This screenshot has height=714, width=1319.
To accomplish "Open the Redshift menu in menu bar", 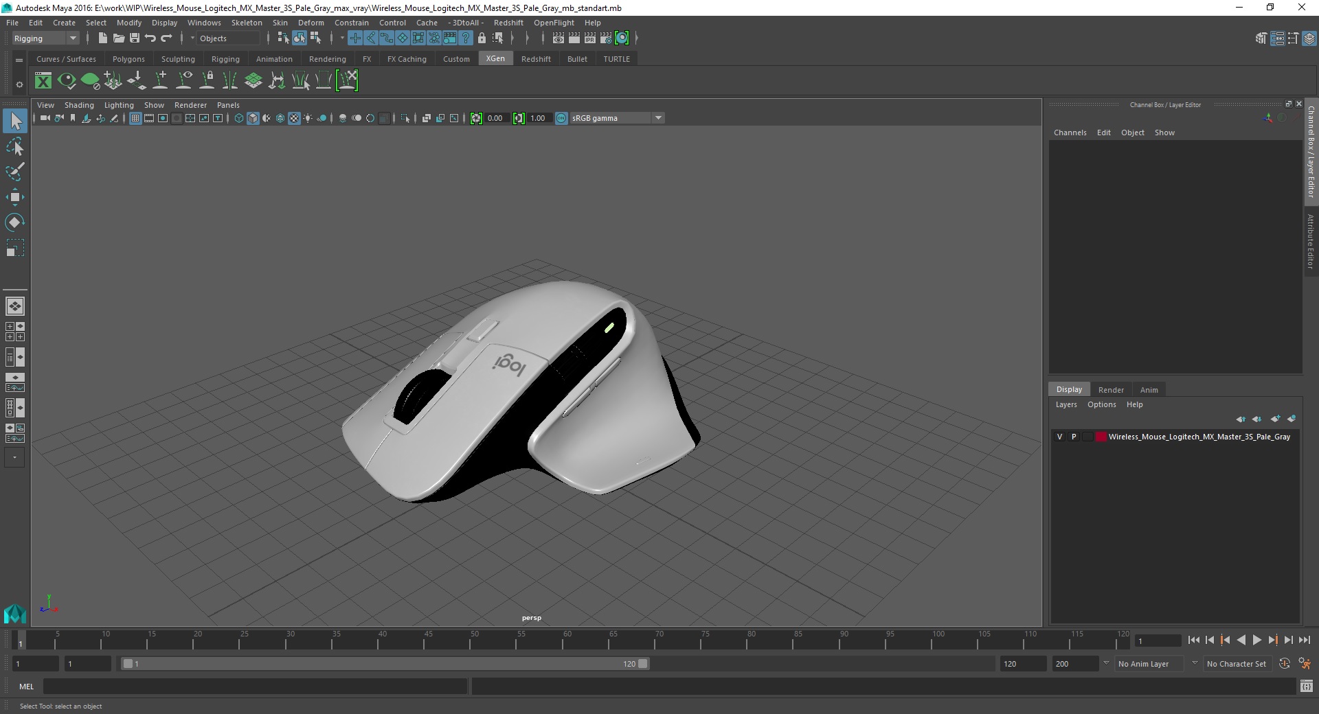I will (x=508, y=23).
